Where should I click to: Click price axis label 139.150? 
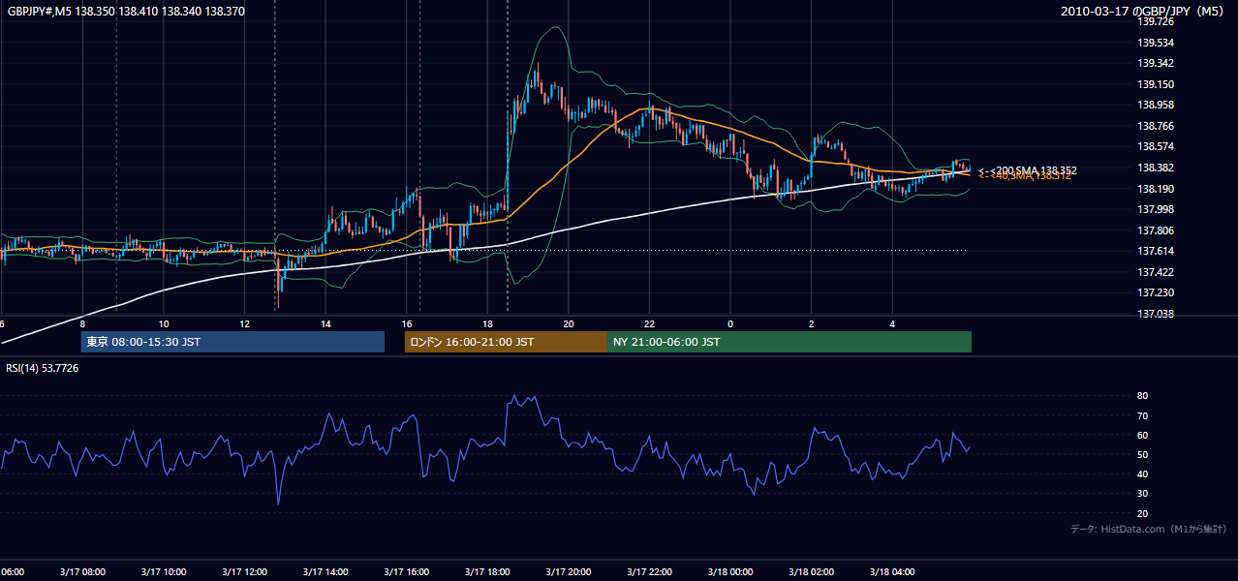1156,84
